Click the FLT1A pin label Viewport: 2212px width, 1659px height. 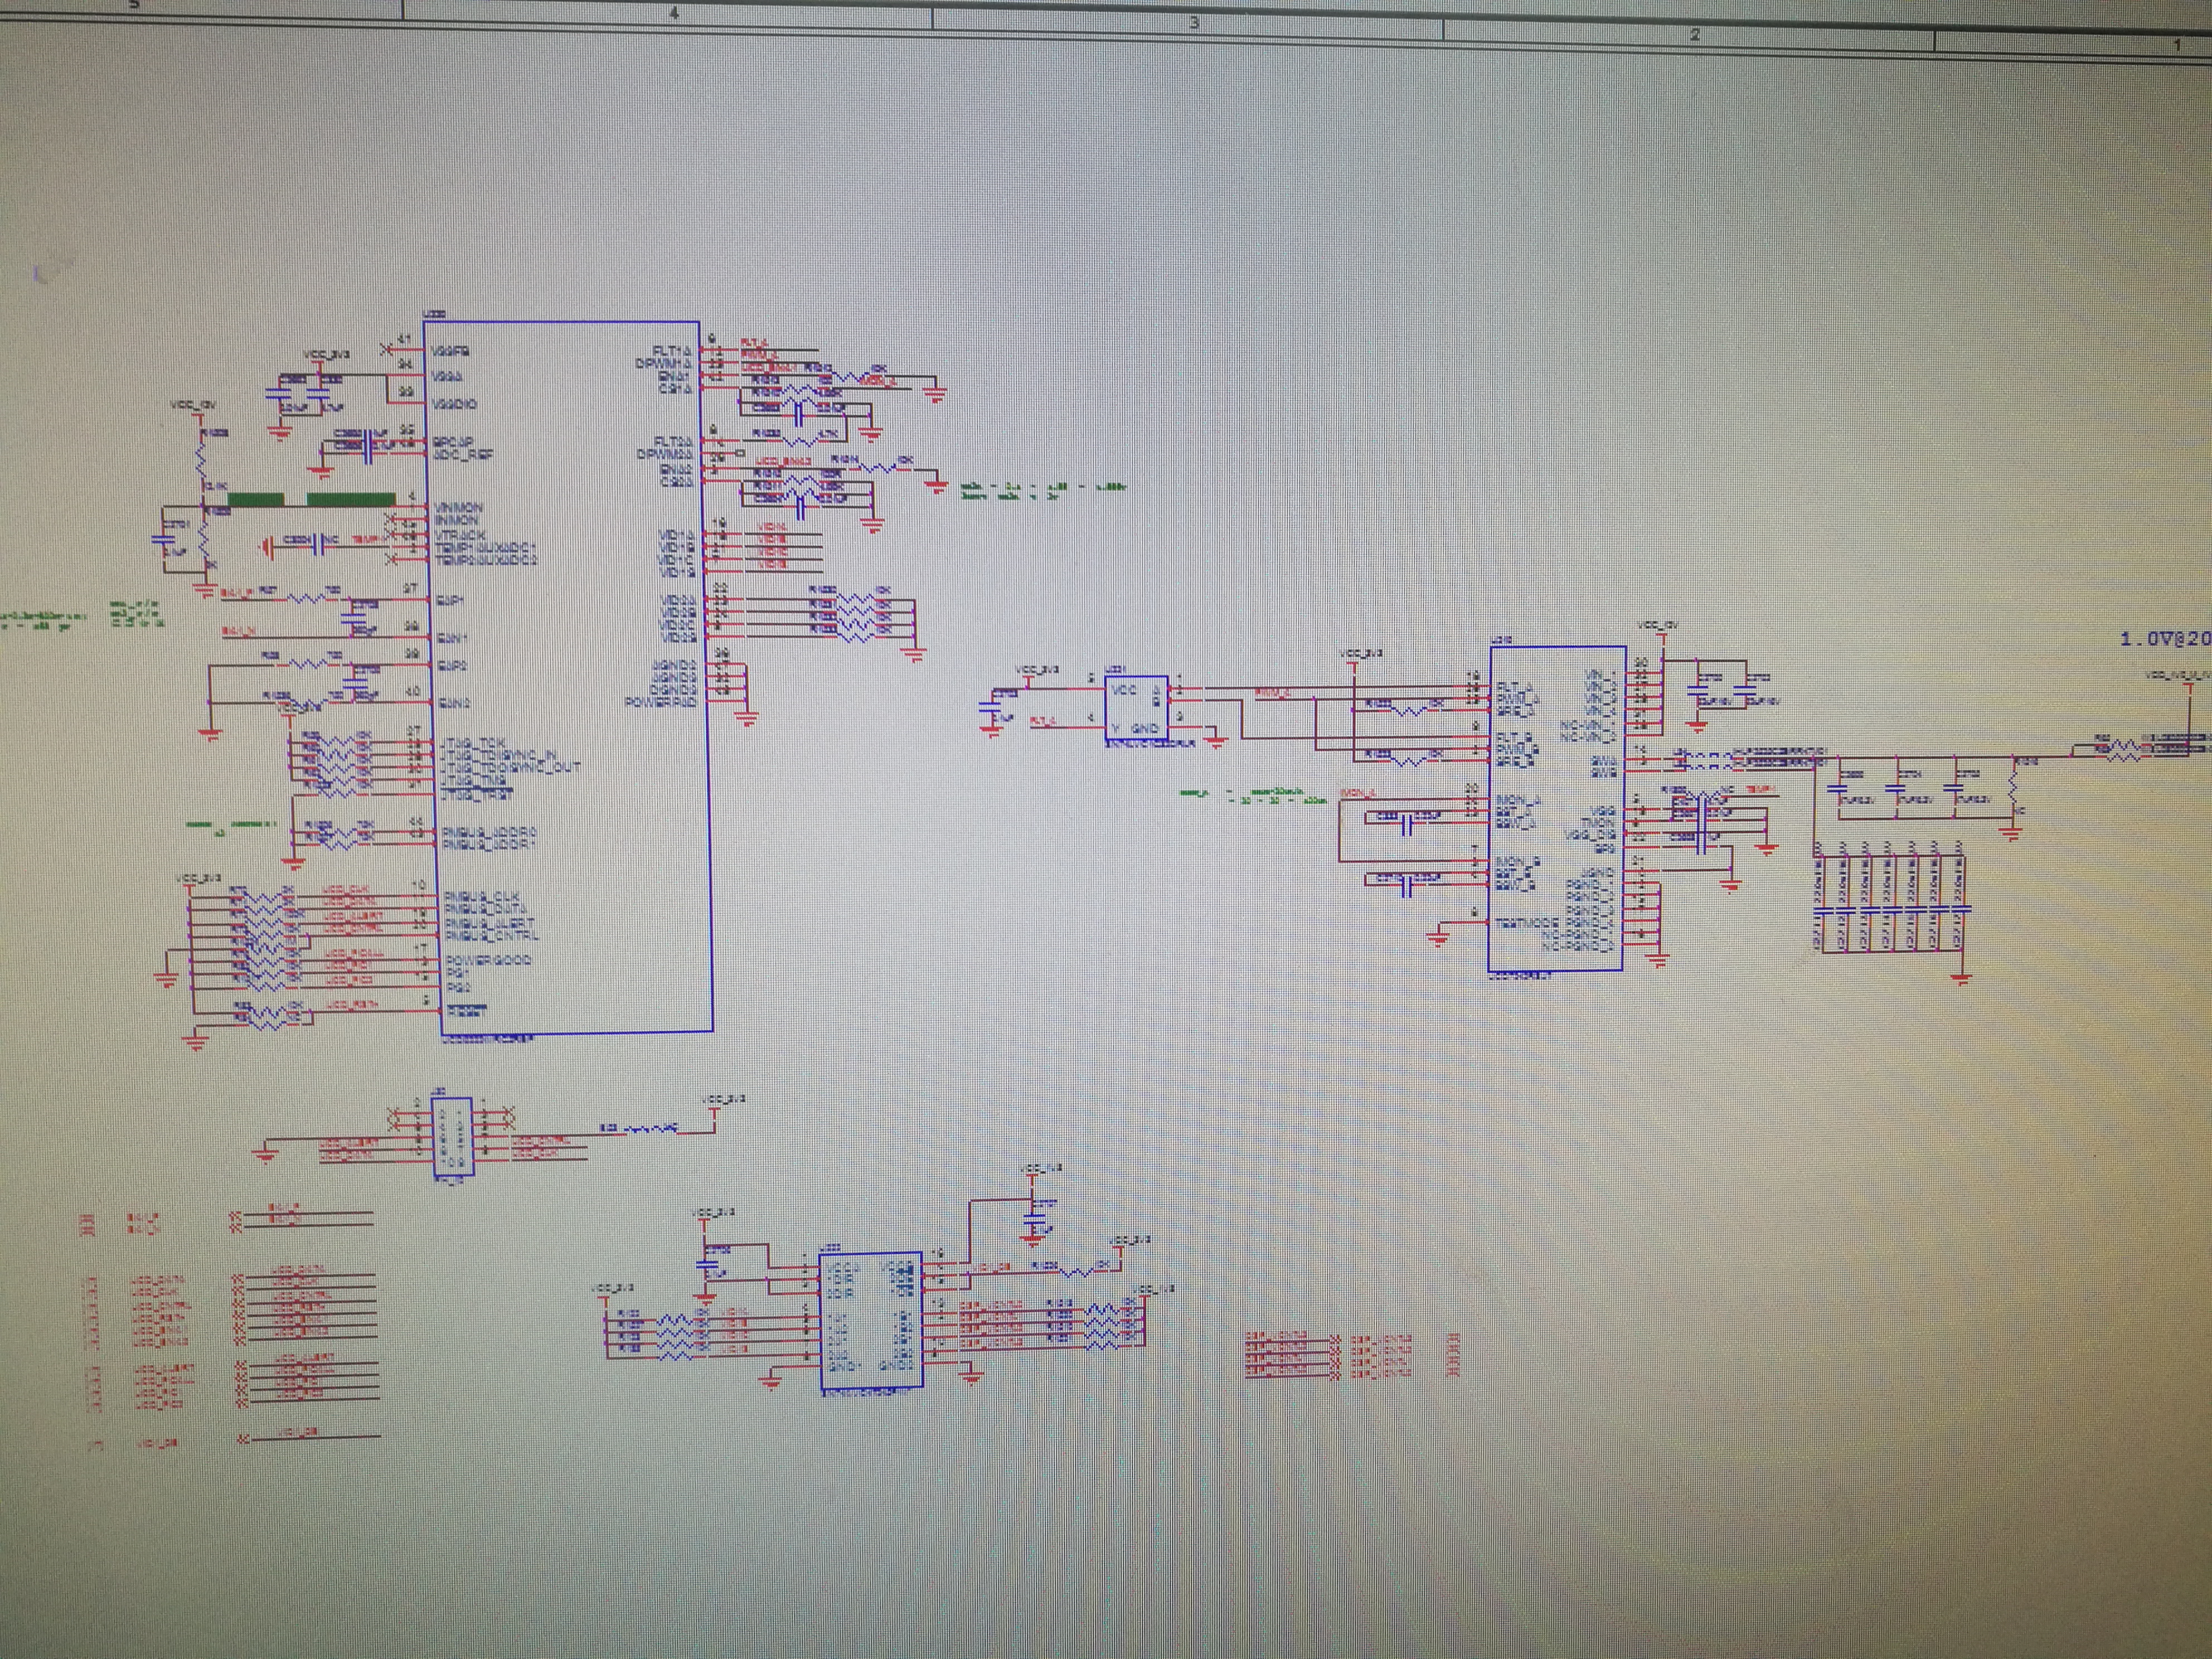[x=672, y=351]
